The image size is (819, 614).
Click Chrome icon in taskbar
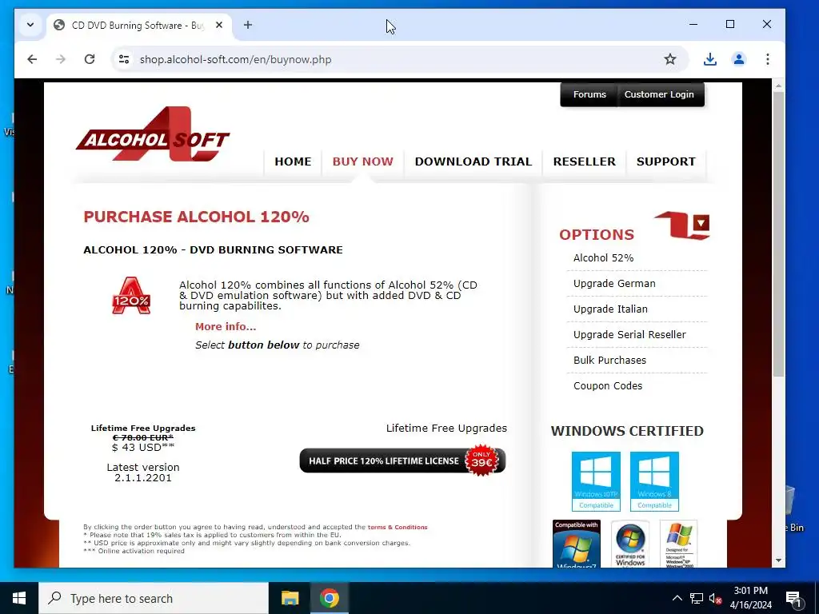coord(329,598)
